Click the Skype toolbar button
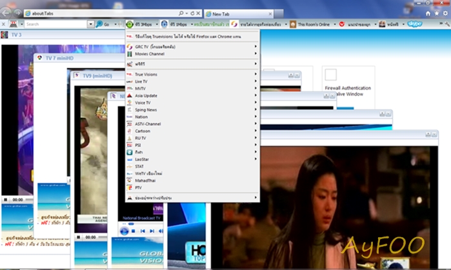451x270 pixels. point(414,24)
